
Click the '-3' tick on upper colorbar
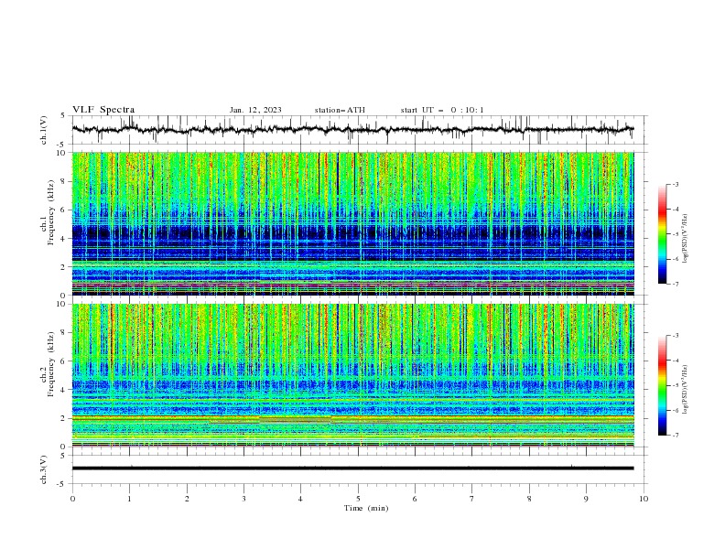coord(676,184)
